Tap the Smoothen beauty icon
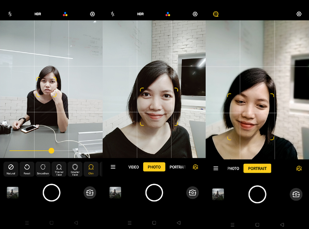This screenshot has height=229, width=309. [x=43, y=169]
